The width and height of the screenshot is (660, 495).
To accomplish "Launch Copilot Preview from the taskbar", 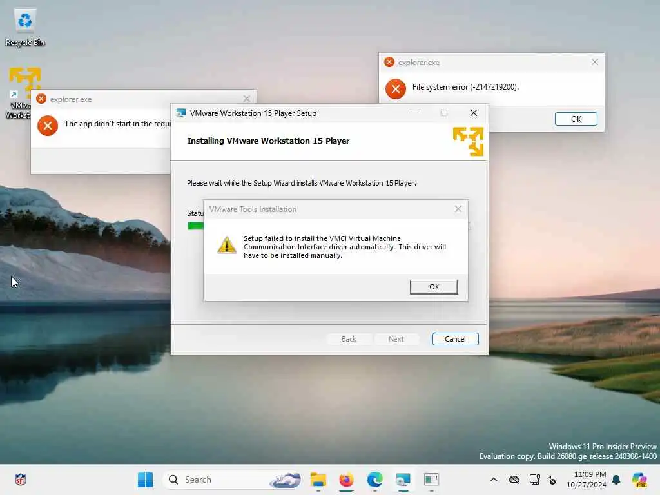I will point(639,480).
